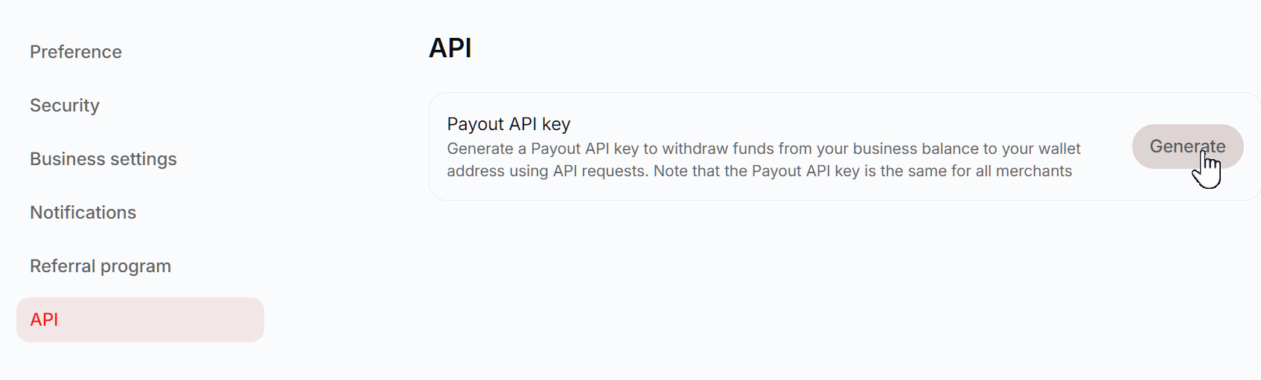Click the words 'API requests' in the description
The height and width of the screenshot is (380, 1261).
click(599, 171)
